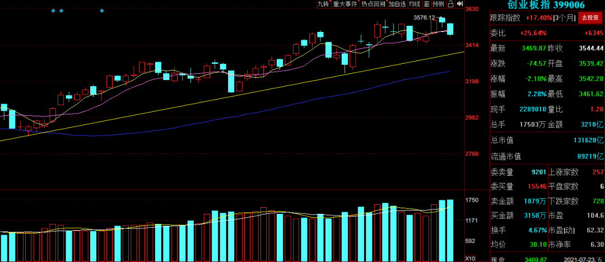Click the 上涨家数 value 257

[598, 172]
